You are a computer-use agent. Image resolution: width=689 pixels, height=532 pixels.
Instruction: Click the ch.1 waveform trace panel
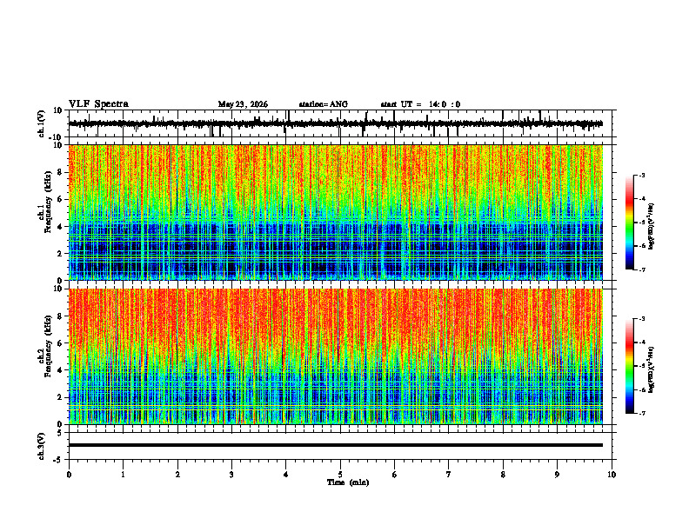[x=342, y=123]
